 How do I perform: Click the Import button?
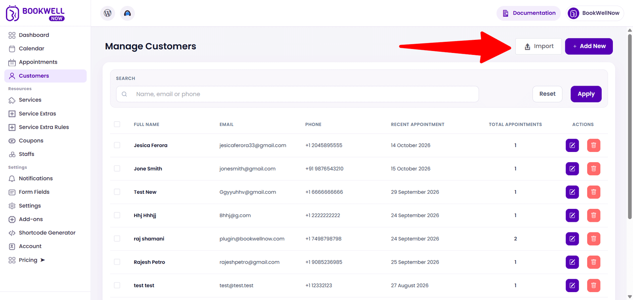coord(538,46)
